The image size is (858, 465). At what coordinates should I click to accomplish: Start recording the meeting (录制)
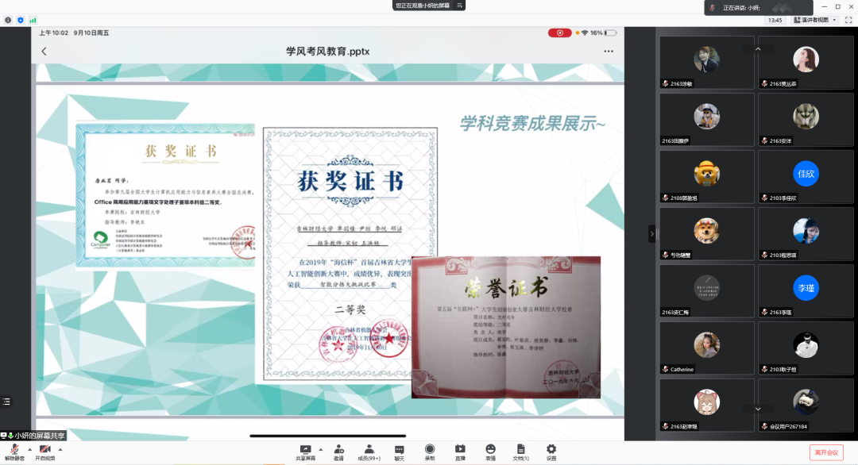click(430, 451)
